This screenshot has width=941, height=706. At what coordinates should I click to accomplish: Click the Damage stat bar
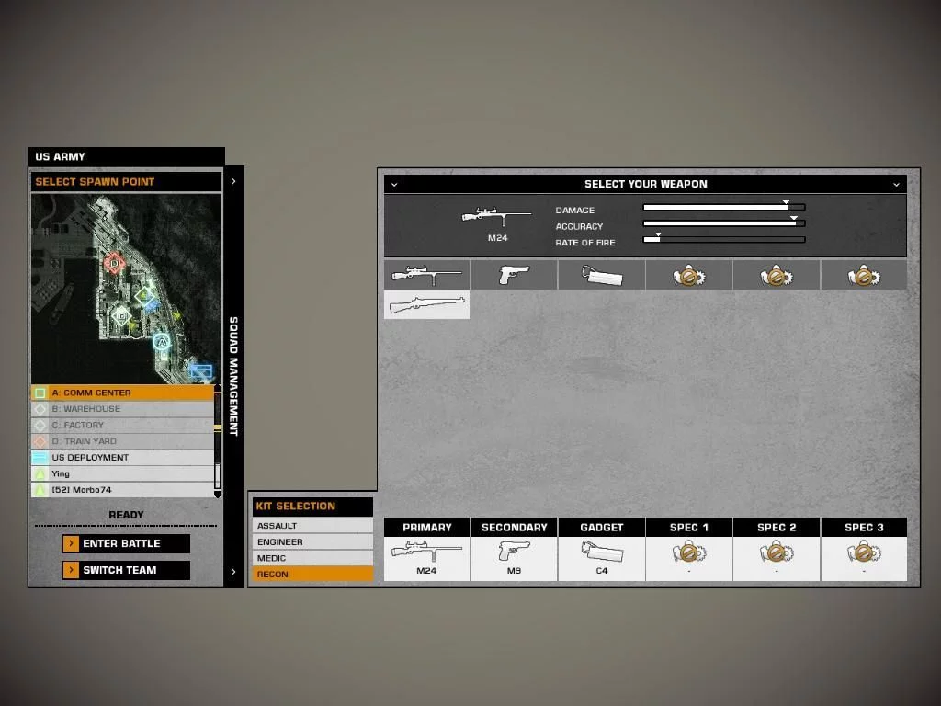(724, 207)
